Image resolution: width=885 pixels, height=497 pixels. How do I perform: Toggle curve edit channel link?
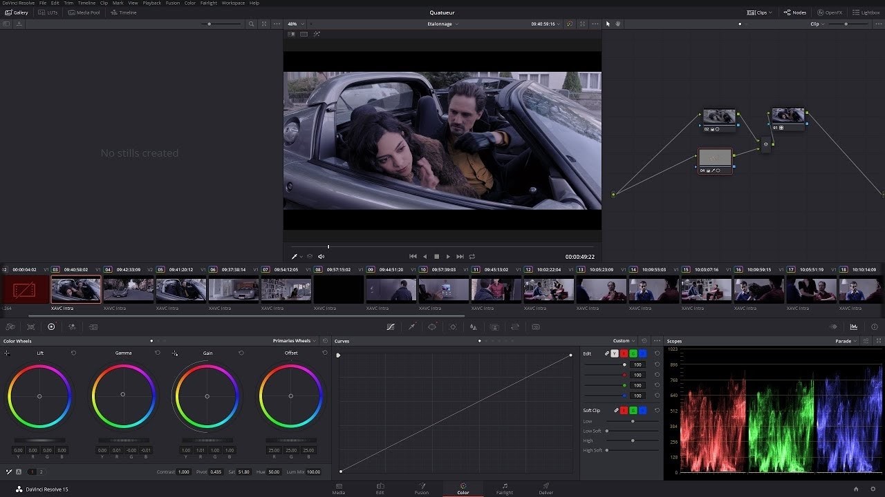(x=607, y=353)
